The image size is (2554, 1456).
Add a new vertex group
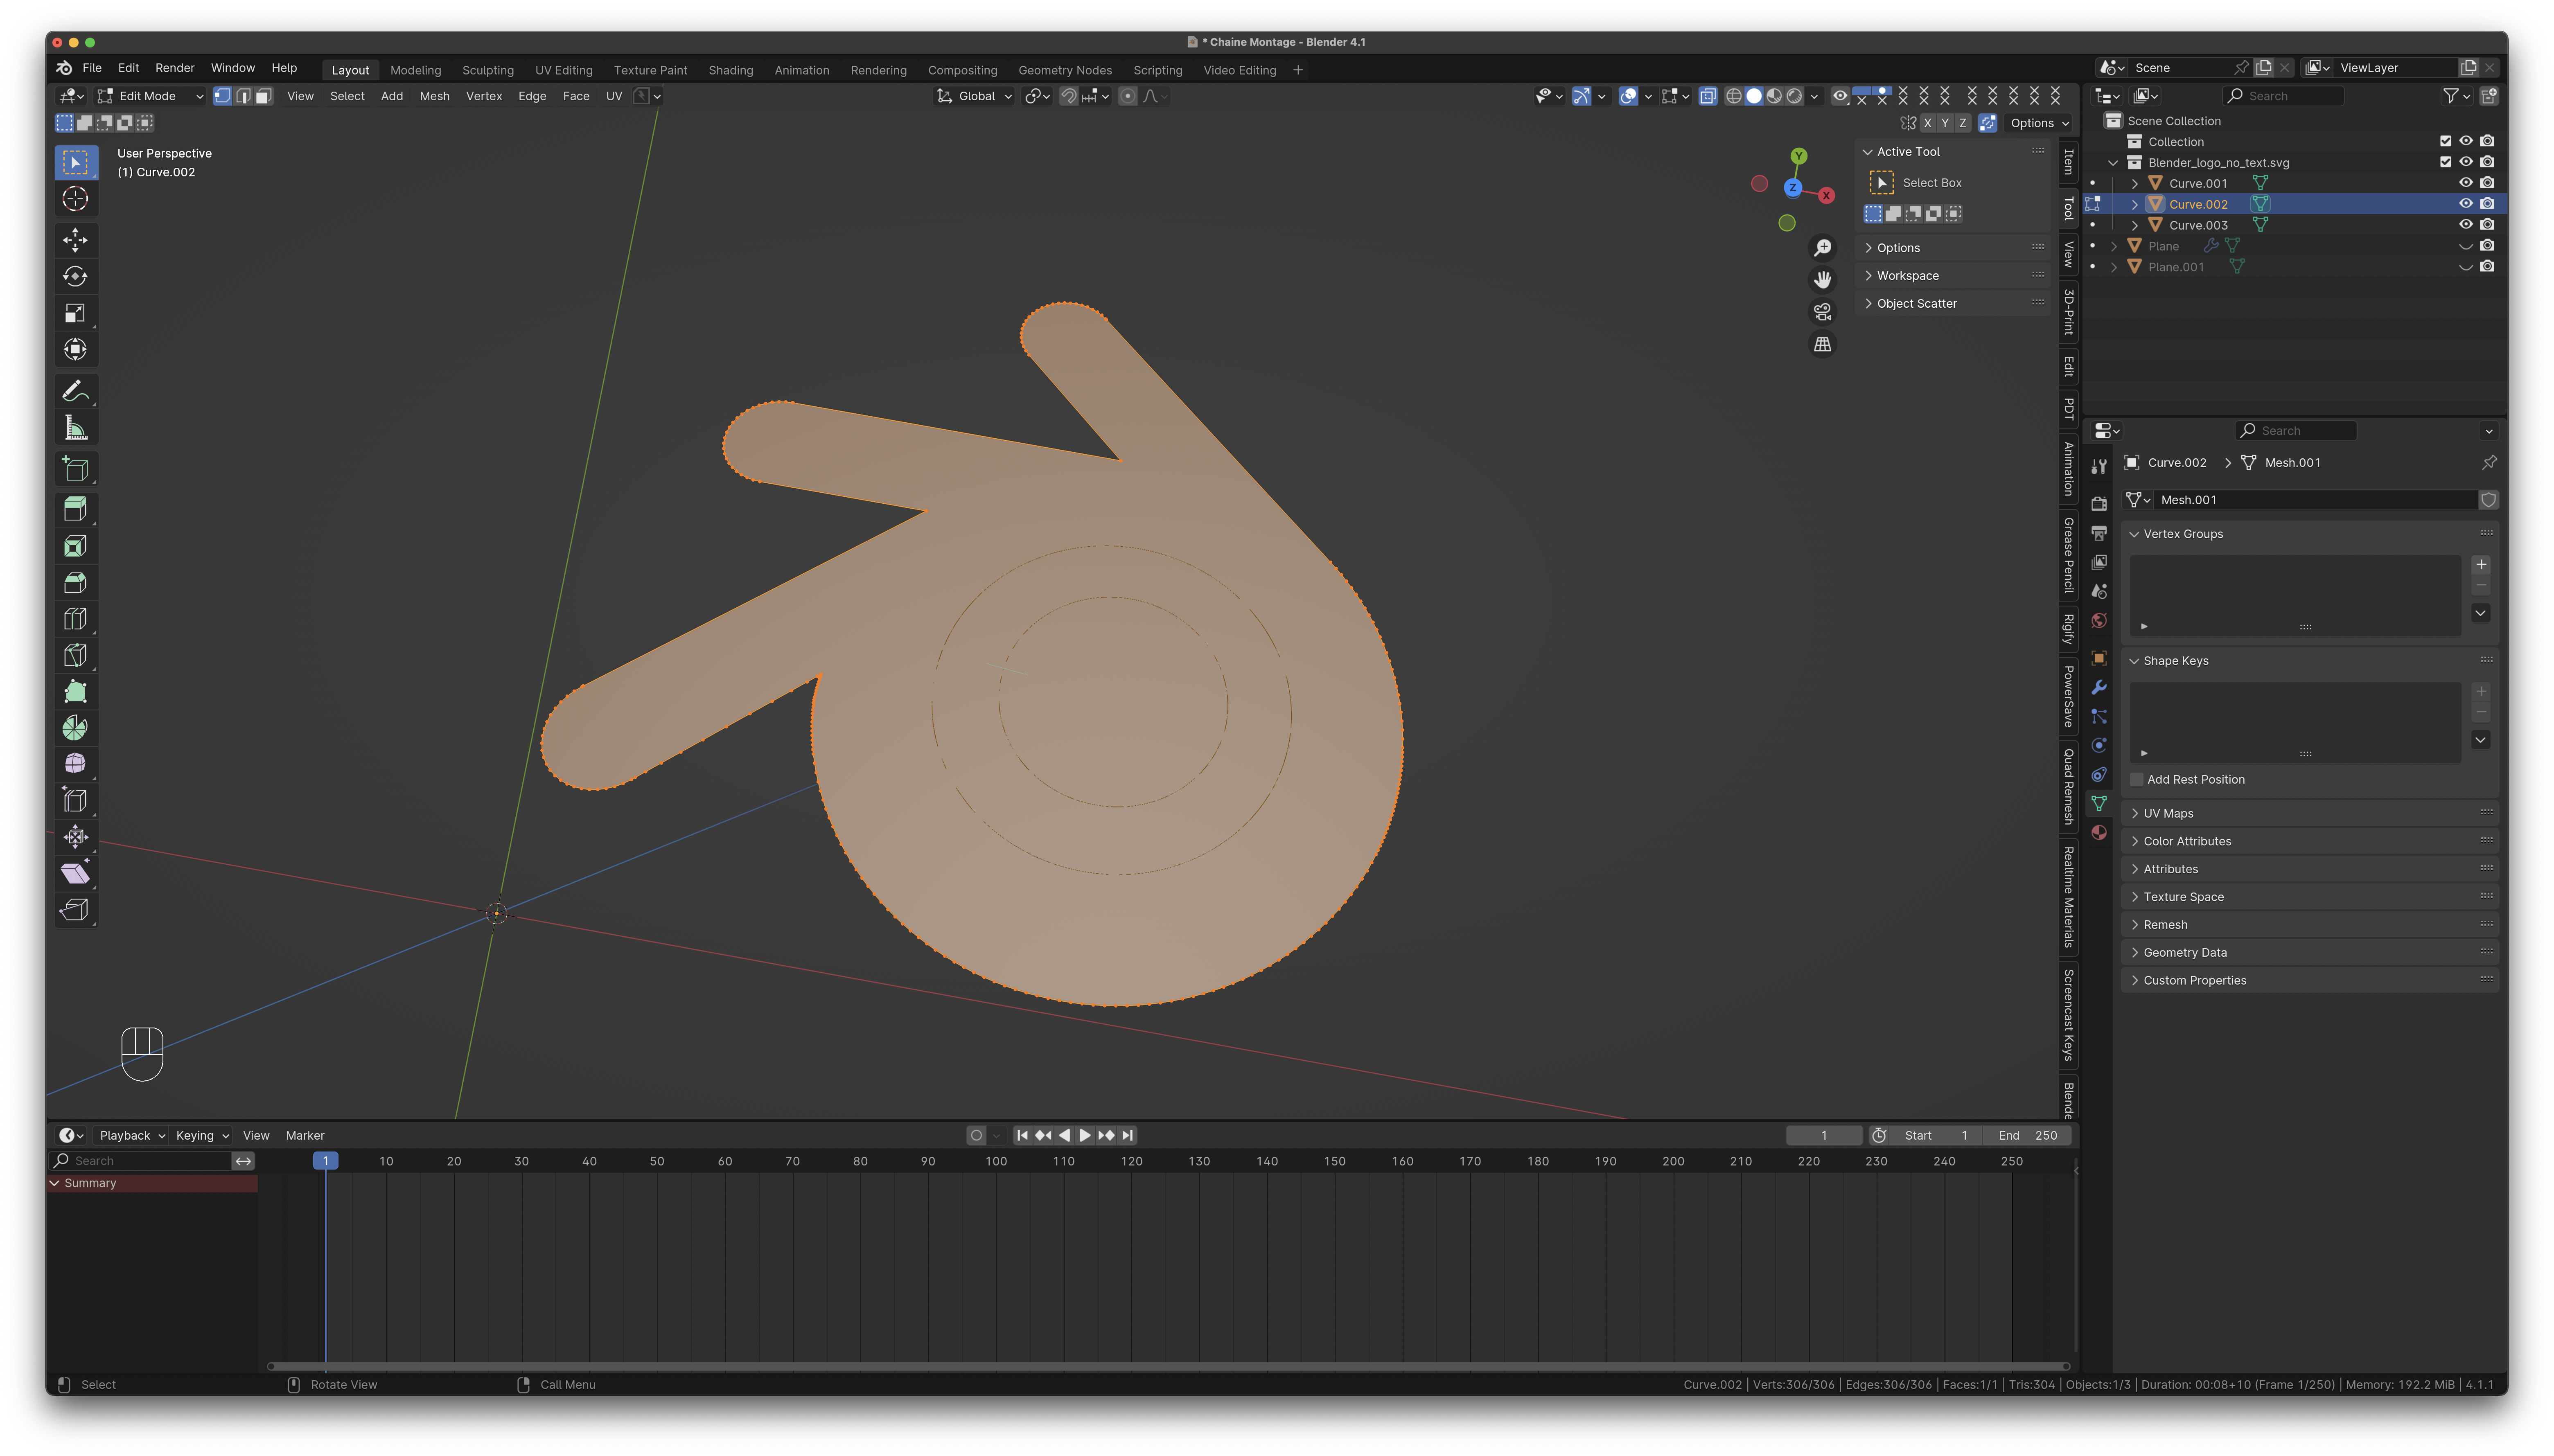(2481, 565)
